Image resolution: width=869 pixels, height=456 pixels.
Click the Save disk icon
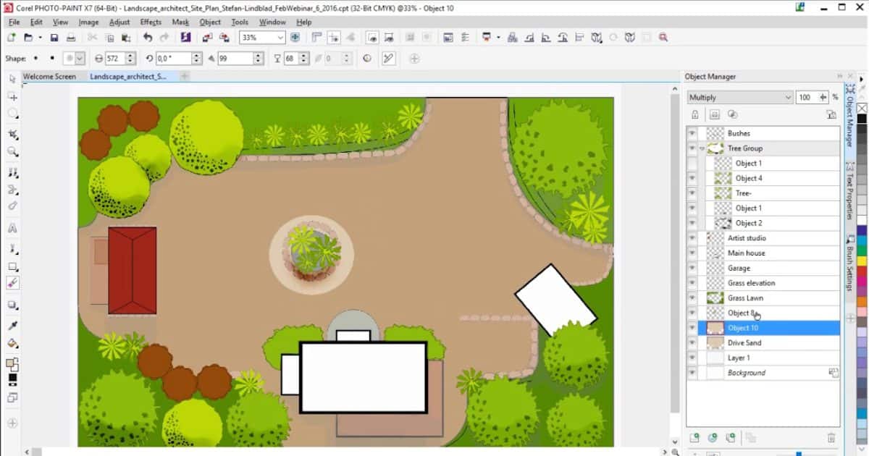click(54, 38)
